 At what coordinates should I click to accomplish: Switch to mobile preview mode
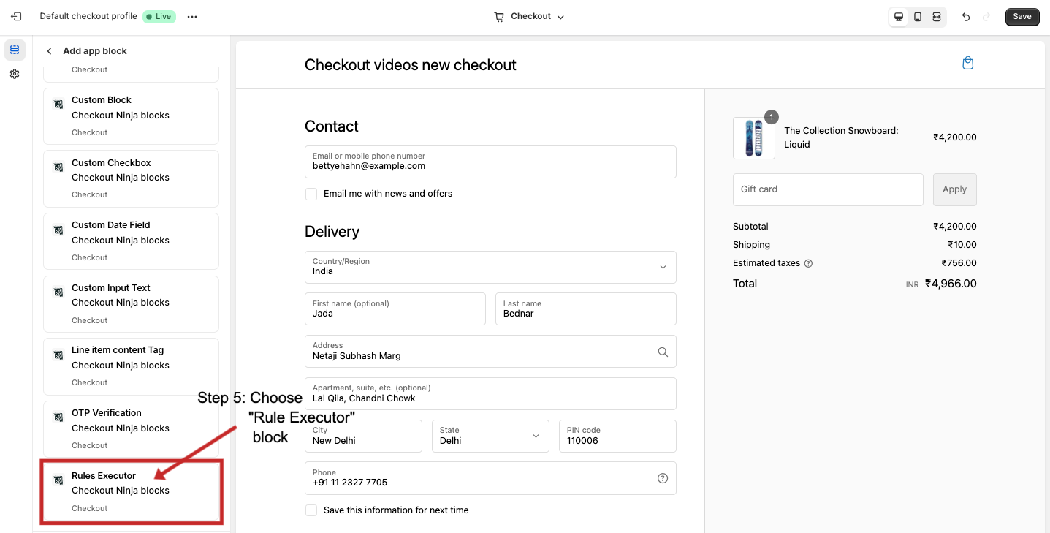[917, 16]
